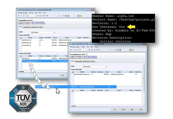173x119 pixels.
Task: Switch to the Relationships tab in the 5678 window
Action: point(78,61)
